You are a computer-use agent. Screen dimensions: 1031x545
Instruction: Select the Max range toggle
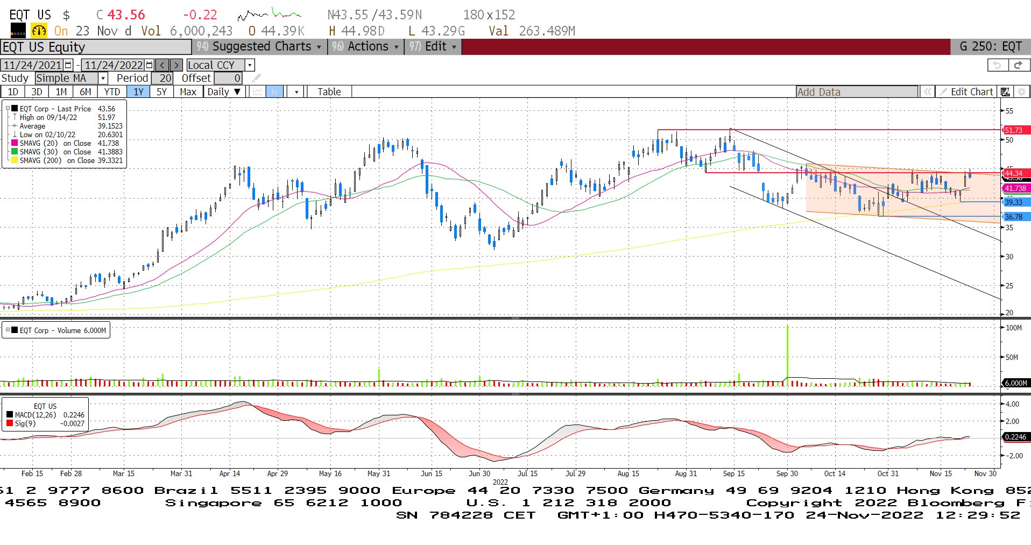click(x=188, y=92)
